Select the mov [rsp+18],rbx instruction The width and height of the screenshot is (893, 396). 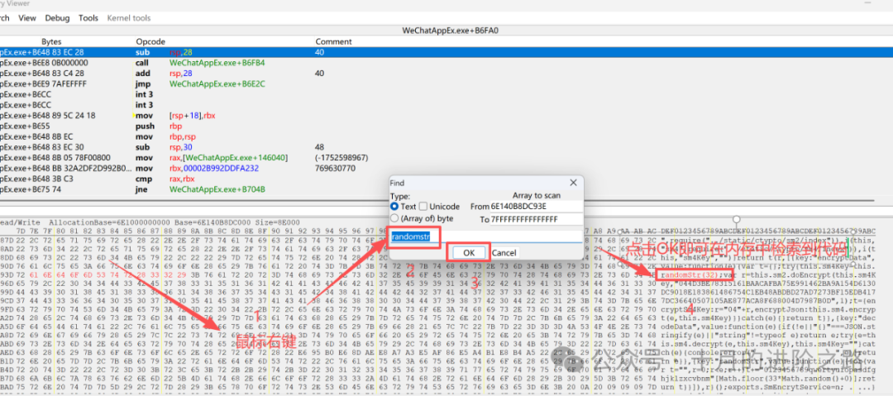pos(446,116)
